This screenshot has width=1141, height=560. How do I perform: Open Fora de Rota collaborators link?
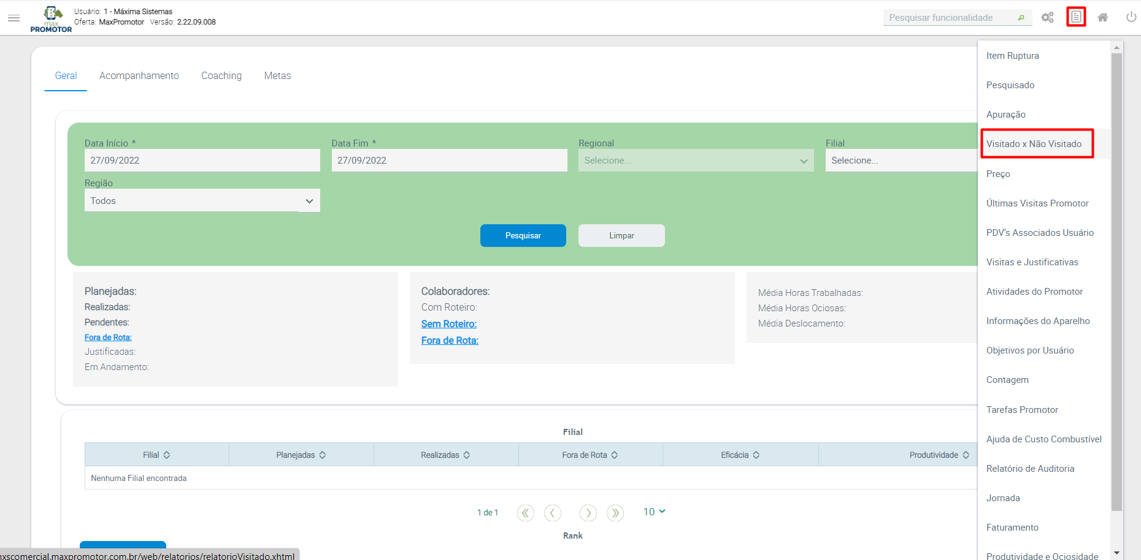(450, 341)
